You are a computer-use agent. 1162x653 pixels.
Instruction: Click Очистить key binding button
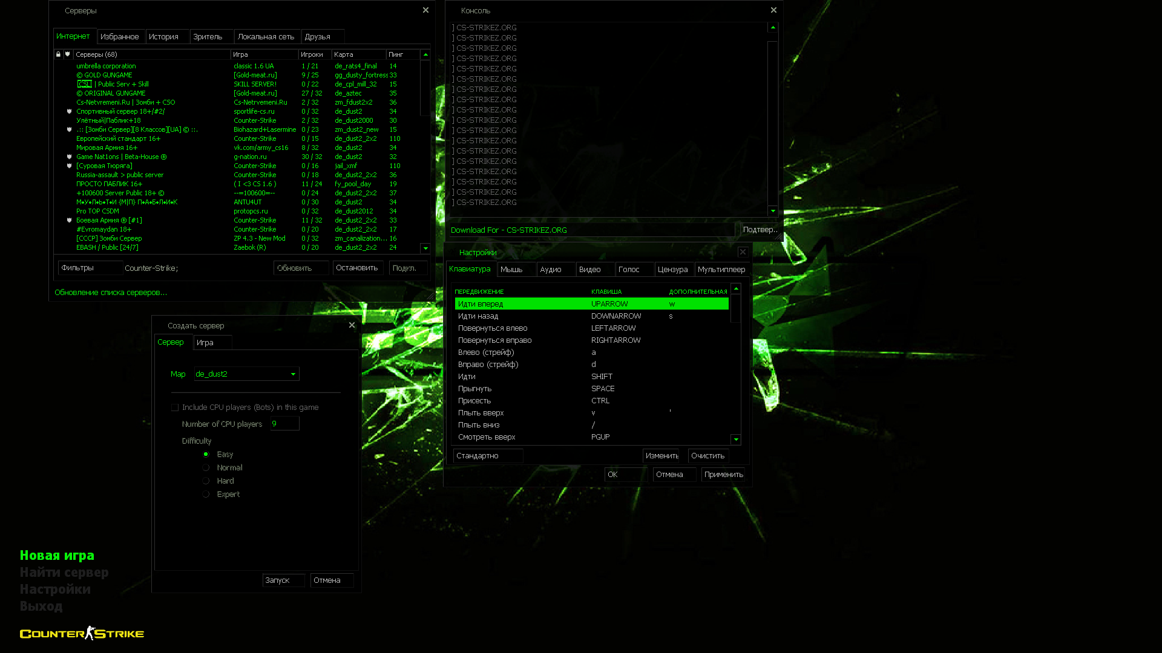(x=708, y=456)
